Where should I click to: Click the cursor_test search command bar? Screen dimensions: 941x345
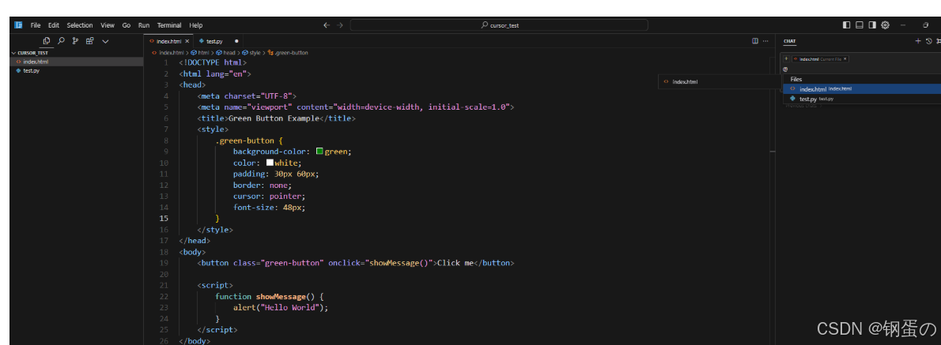point(499,25)
